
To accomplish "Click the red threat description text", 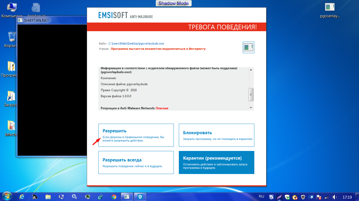I will click(x=158, y=49).
